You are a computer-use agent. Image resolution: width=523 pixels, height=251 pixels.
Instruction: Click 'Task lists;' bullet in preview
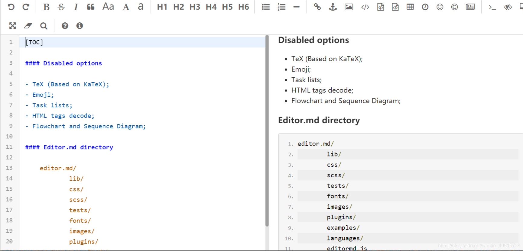click(x=306, y=80)
